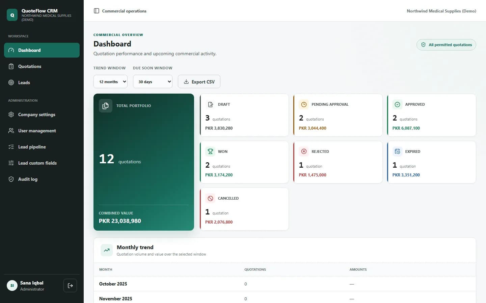This screenshot has height=303, width=486.
Task: Click the Sana Iqbal user name
Action: [x=32, y=283]
